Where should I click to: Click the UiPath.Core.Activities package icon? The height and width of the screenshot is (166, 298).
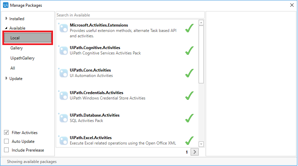pos(63,73)
